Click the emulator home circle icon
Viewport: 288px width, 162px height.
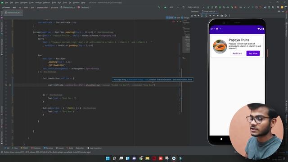pos(214,16)
